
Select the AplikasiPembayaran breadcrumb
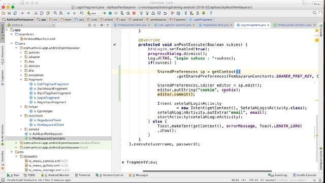pos(18,19)
